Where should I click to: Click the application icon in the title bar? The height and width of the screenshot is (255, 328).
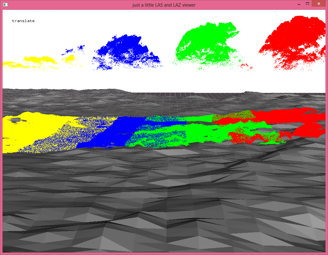[x=5, y=4]
